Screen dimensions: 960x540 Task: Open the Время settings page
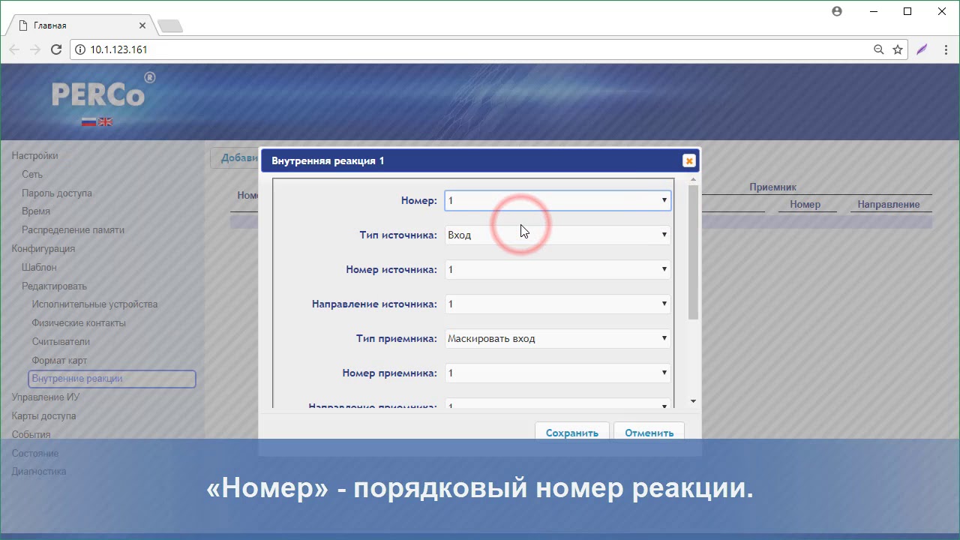36,211
